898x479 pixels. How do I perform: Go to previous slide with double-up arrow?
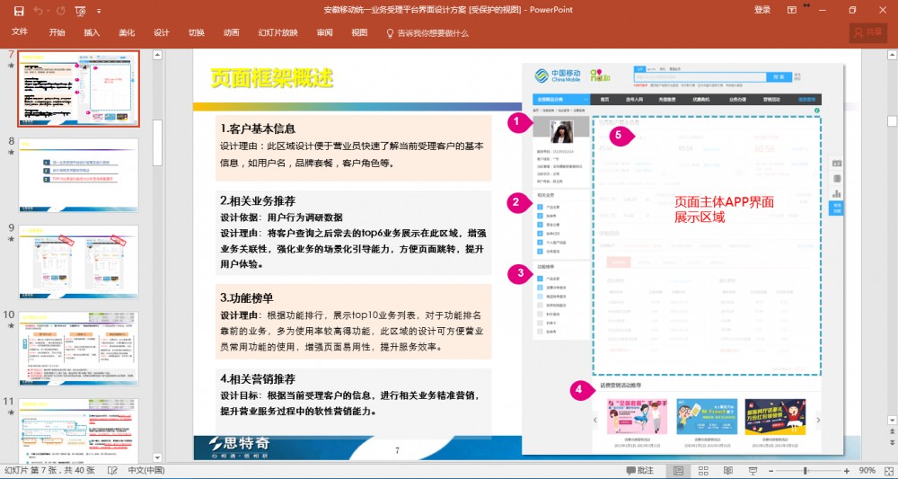pyautogui.click(x=892, y=432)
